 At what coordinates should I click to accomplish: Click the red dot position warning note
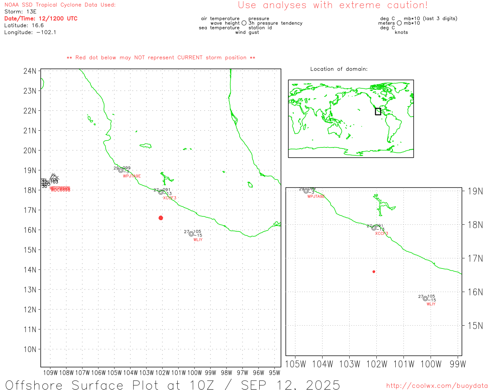tap(161, 58)
